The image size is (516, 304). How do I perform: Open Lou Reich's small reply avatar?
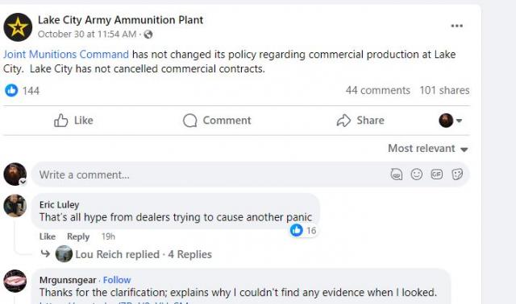(x=64, y=254)
